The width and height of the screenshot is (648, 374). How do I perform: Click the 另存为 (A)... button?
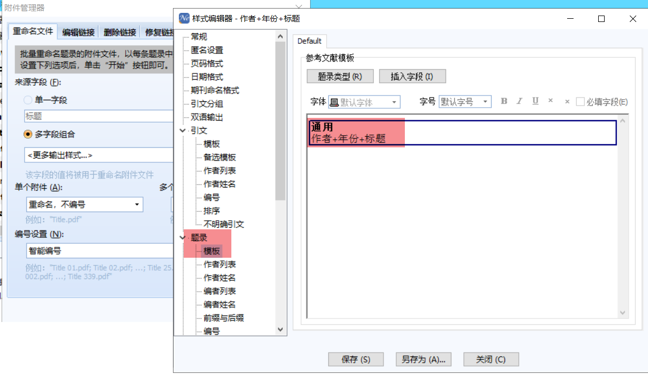tap(423, 360)
